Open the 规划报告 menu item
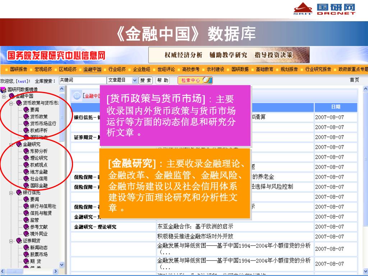 pyautogui.click(x=289, y=69)
